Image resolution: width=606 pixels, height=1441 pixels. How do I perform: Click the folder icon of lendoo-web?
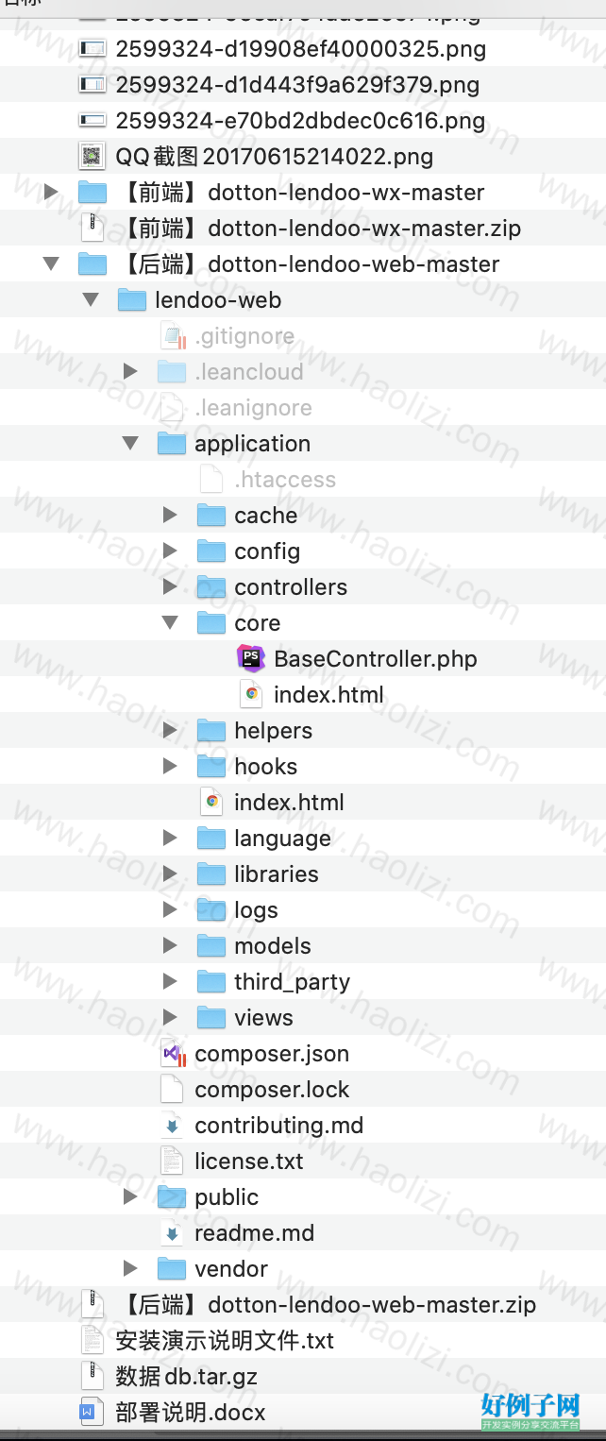pos(131,299)
